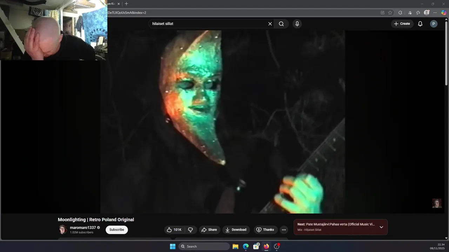Click the video to pause playback
Viewport: 449px width, 252px height.
[x=222, y=122]
